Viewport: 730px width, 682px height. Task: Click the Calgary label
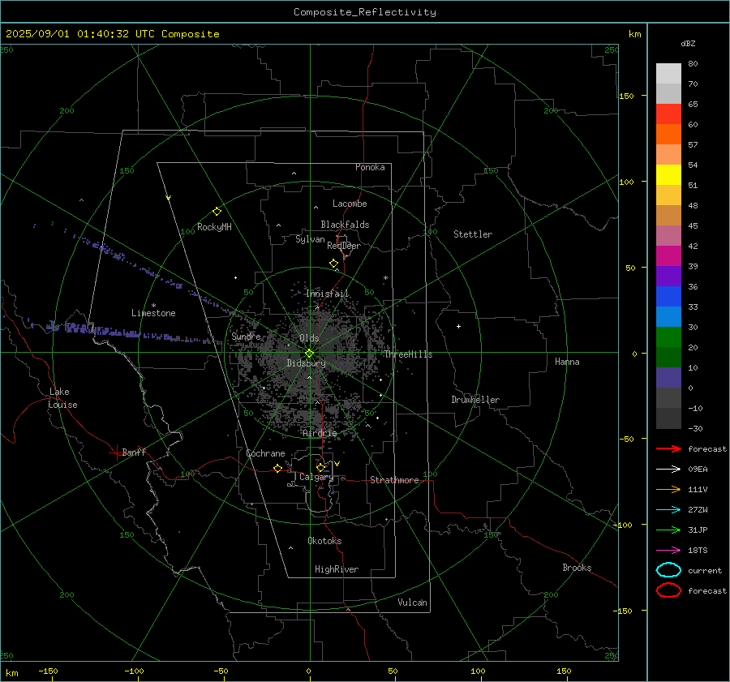316,477
